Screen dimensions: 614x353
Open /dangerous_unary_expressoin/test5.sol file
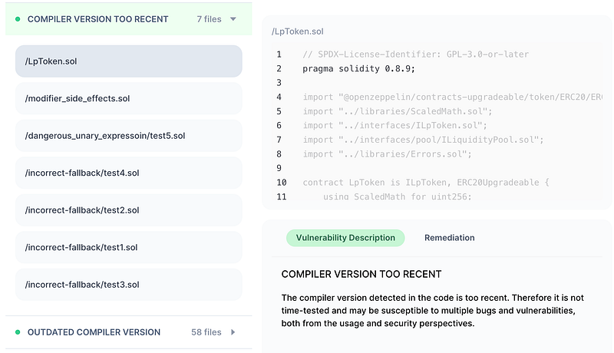(x=128, y=136)
